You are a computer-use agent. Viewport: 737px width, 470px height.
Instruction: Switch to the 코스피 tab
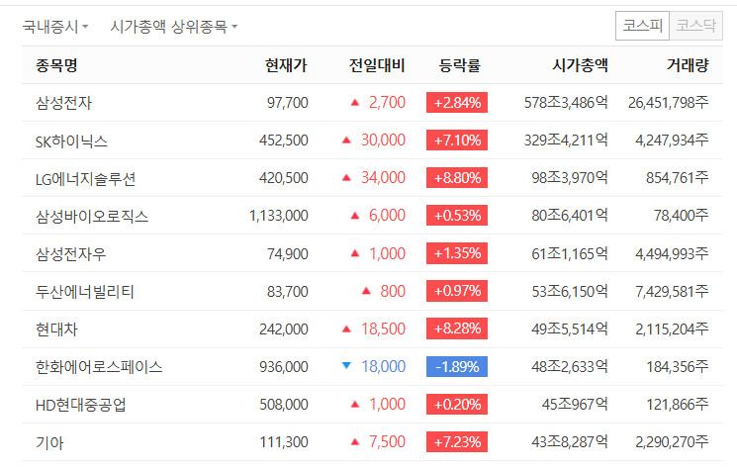642,26
